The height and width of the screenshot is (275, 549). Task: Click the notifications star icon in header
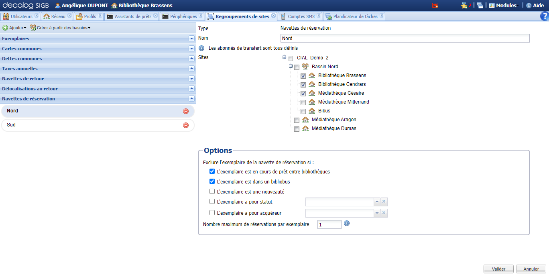click(465, 5)
